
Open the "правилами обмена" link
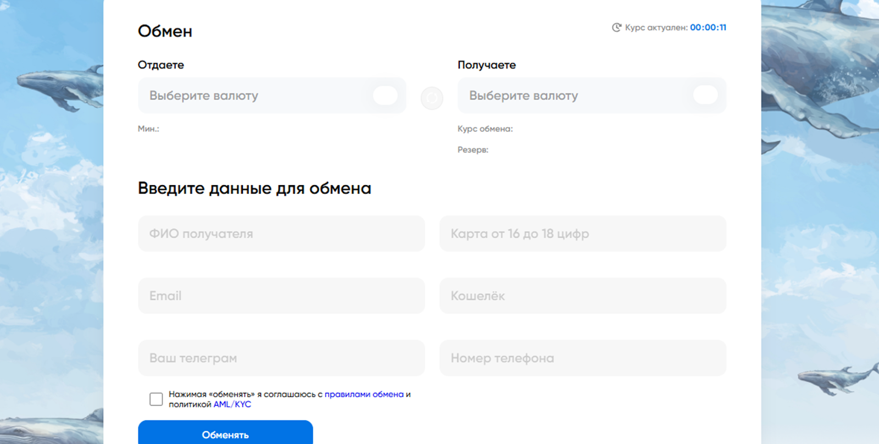[364, 395]
